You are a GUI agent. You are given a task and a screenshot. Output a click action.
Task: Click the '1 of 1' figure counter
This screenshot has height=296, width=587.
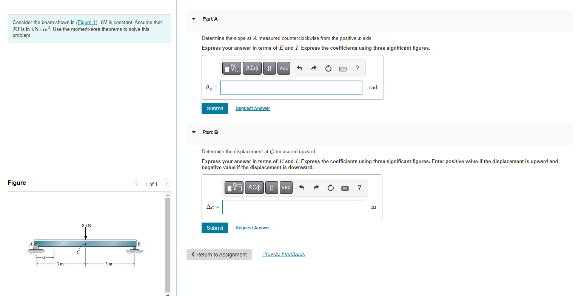pos(151,184)
